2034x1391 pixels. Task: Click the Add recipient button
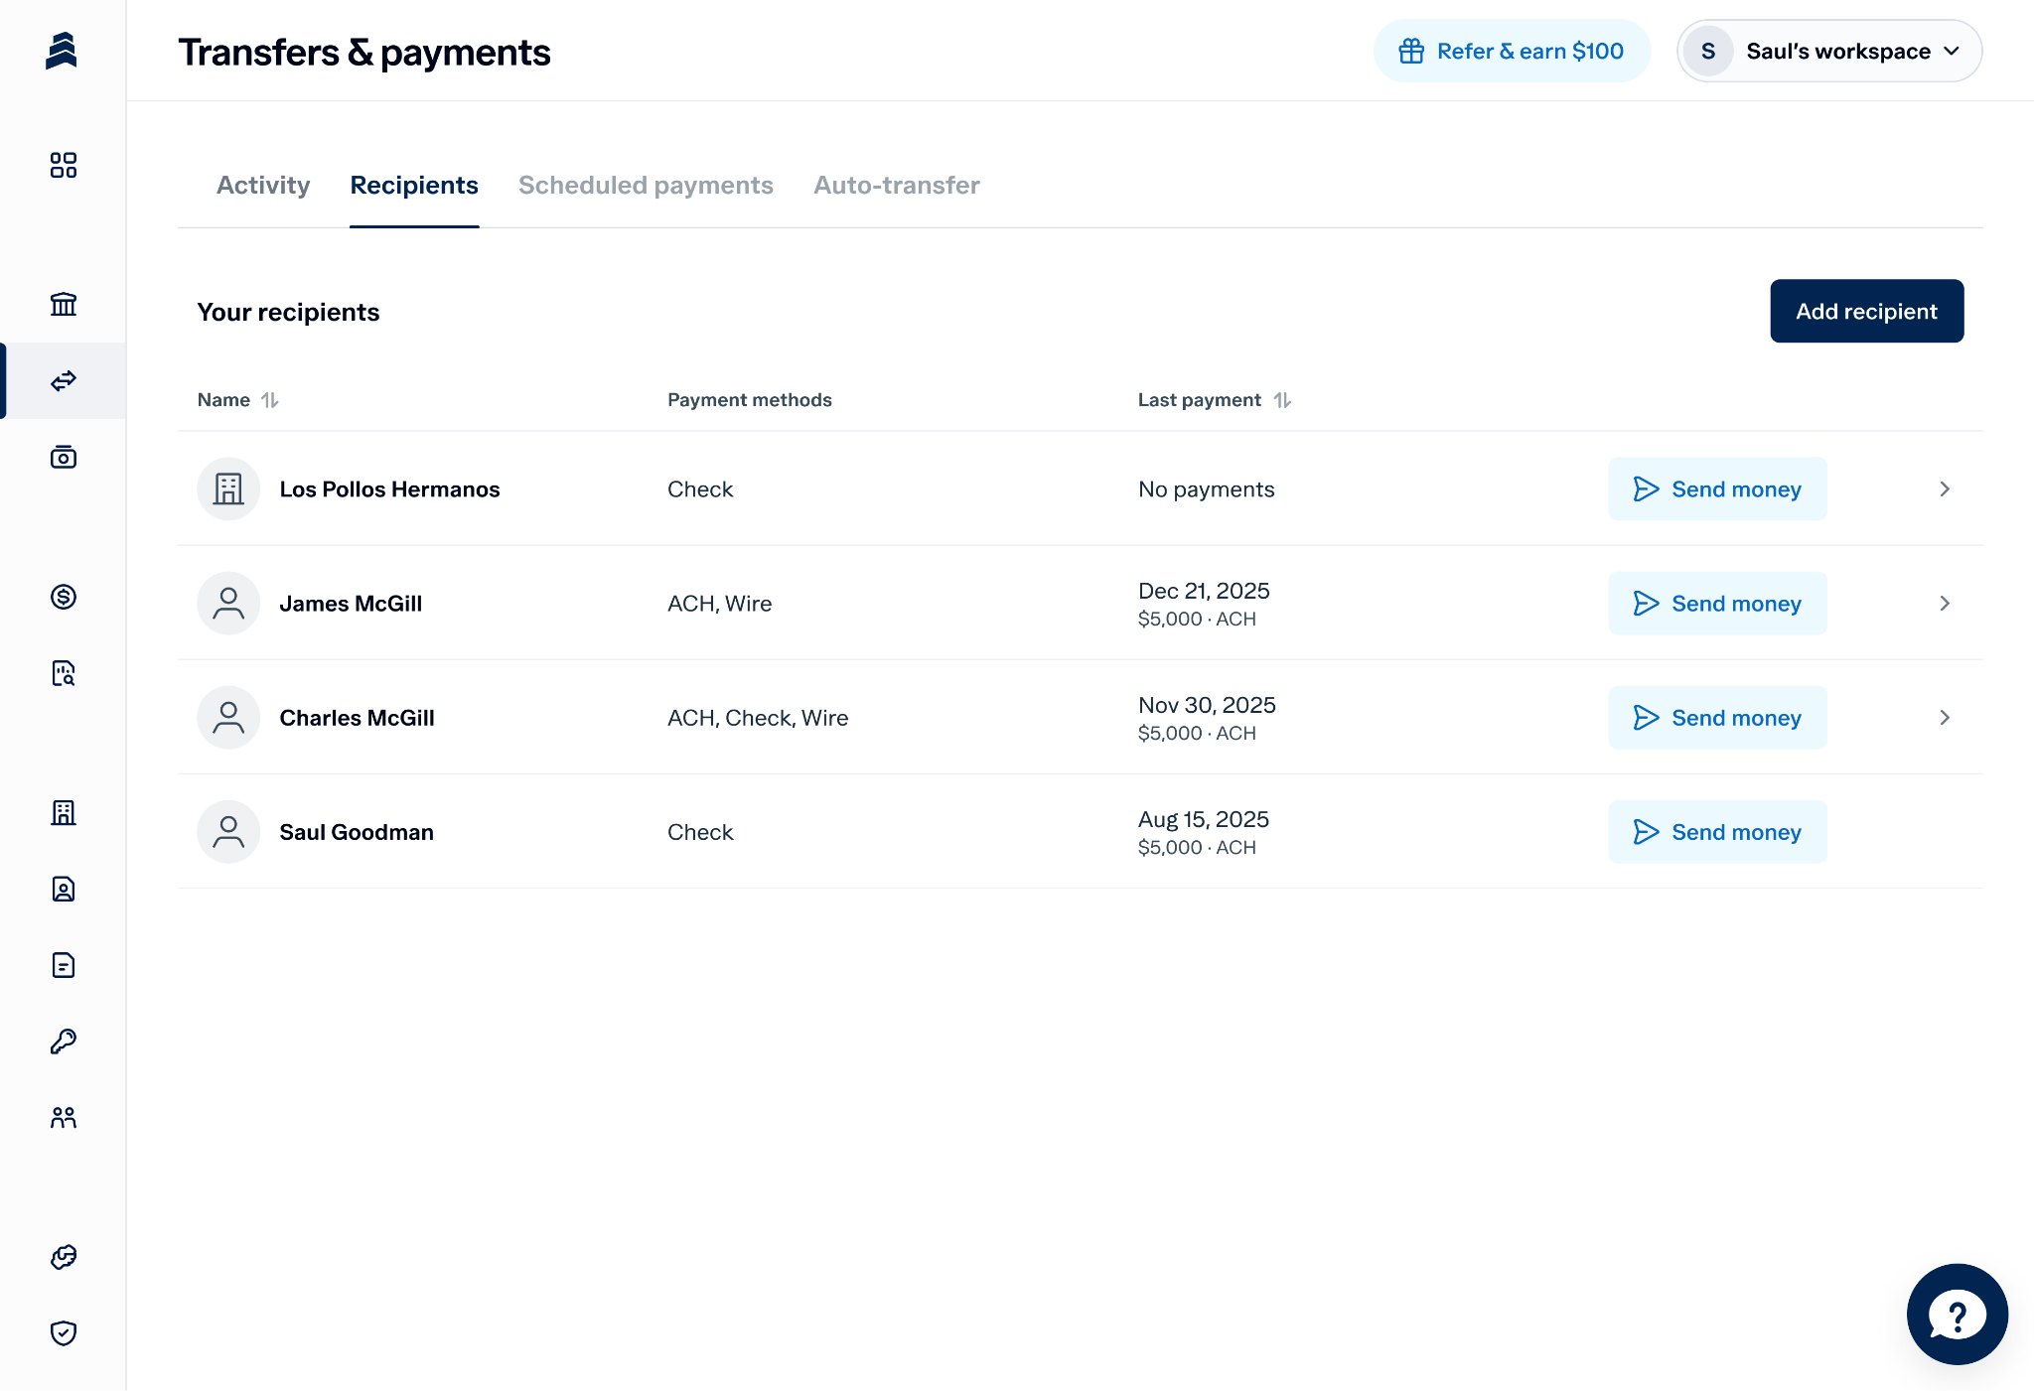tap(1866, 312)
